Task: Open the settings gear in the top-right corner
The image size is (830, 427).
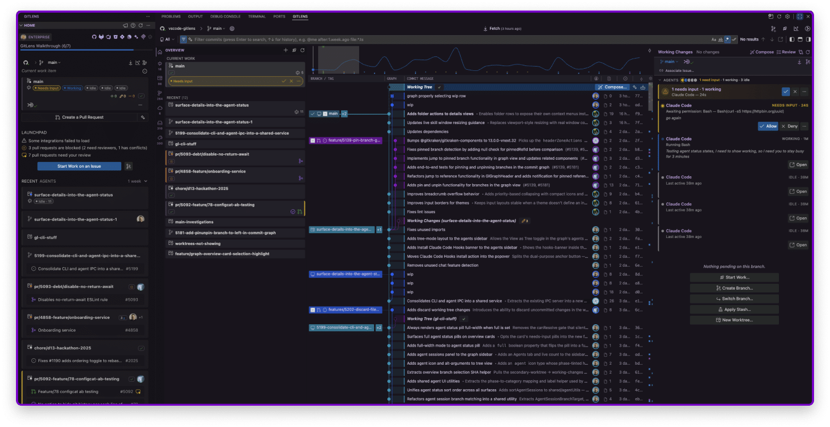Action: point(787,17)
